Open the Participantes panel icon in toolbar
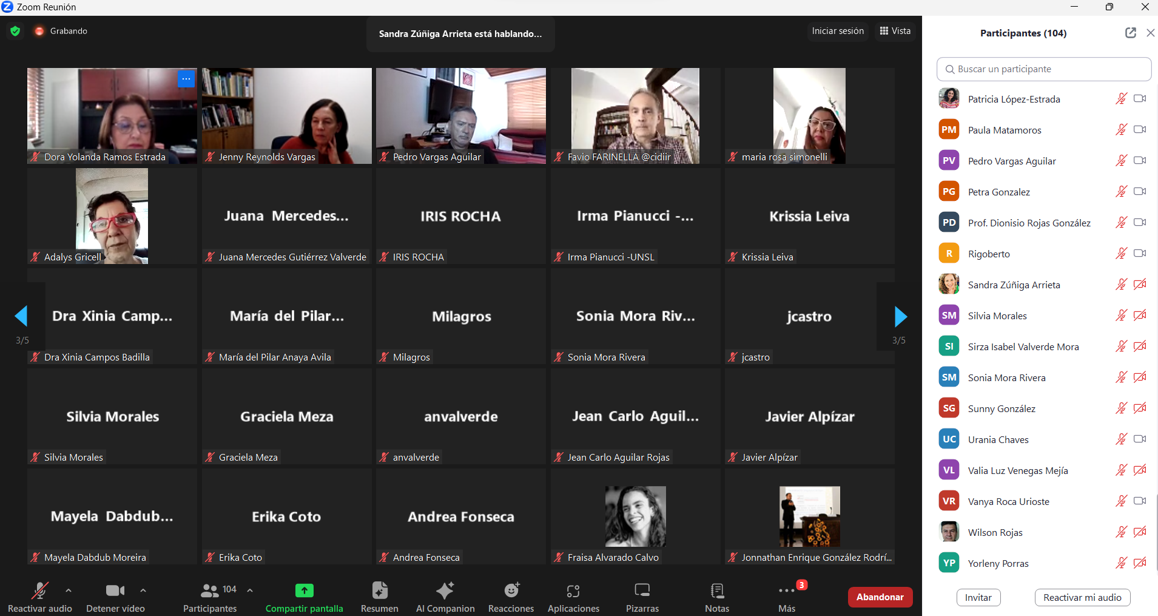This screenshot has height=616, width=1158. (209, 591)
